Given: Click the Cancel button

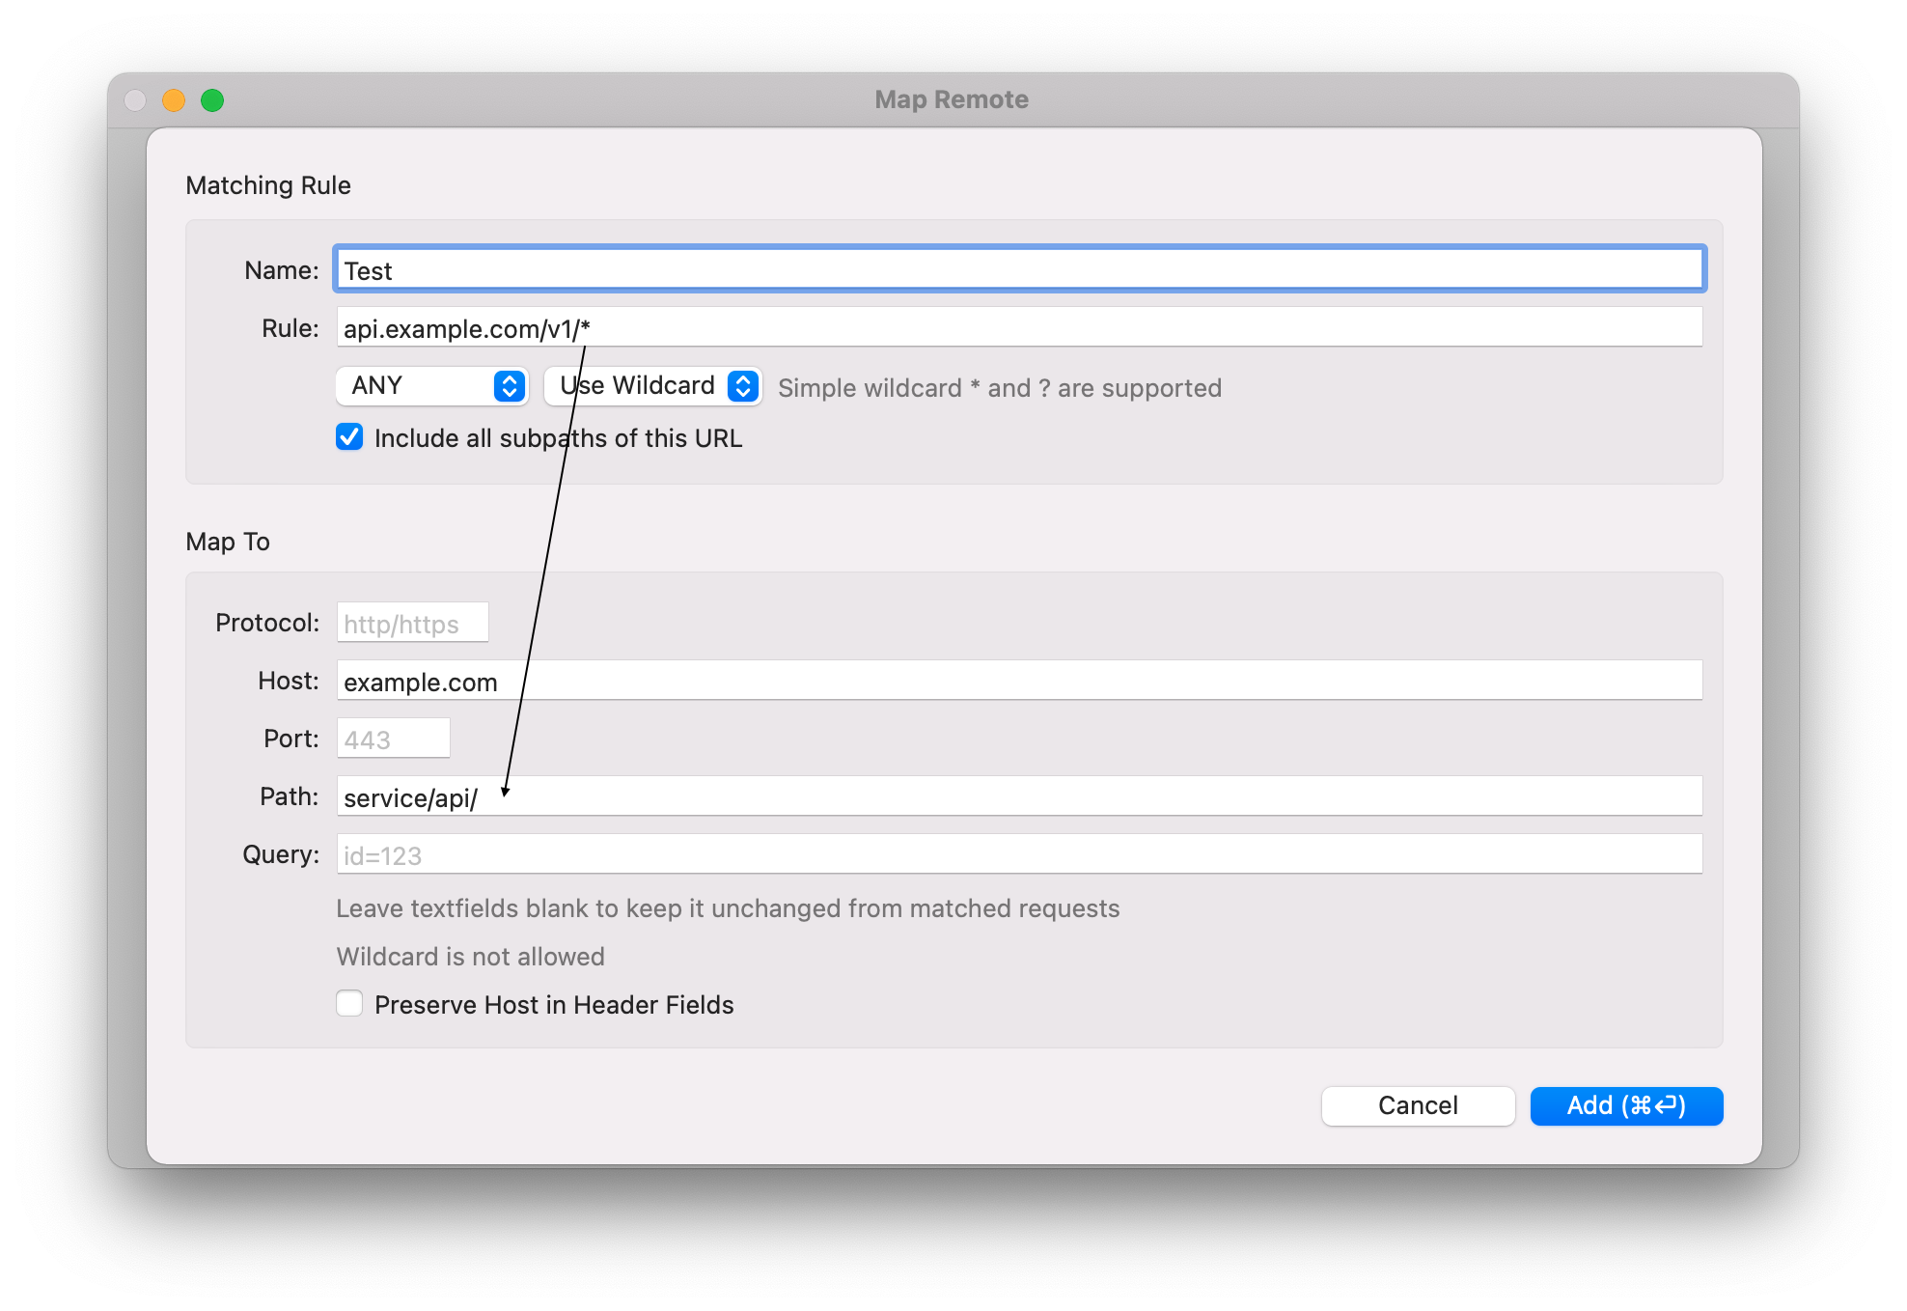Looking at the screenshot, I should [x=1418, y=1105].
